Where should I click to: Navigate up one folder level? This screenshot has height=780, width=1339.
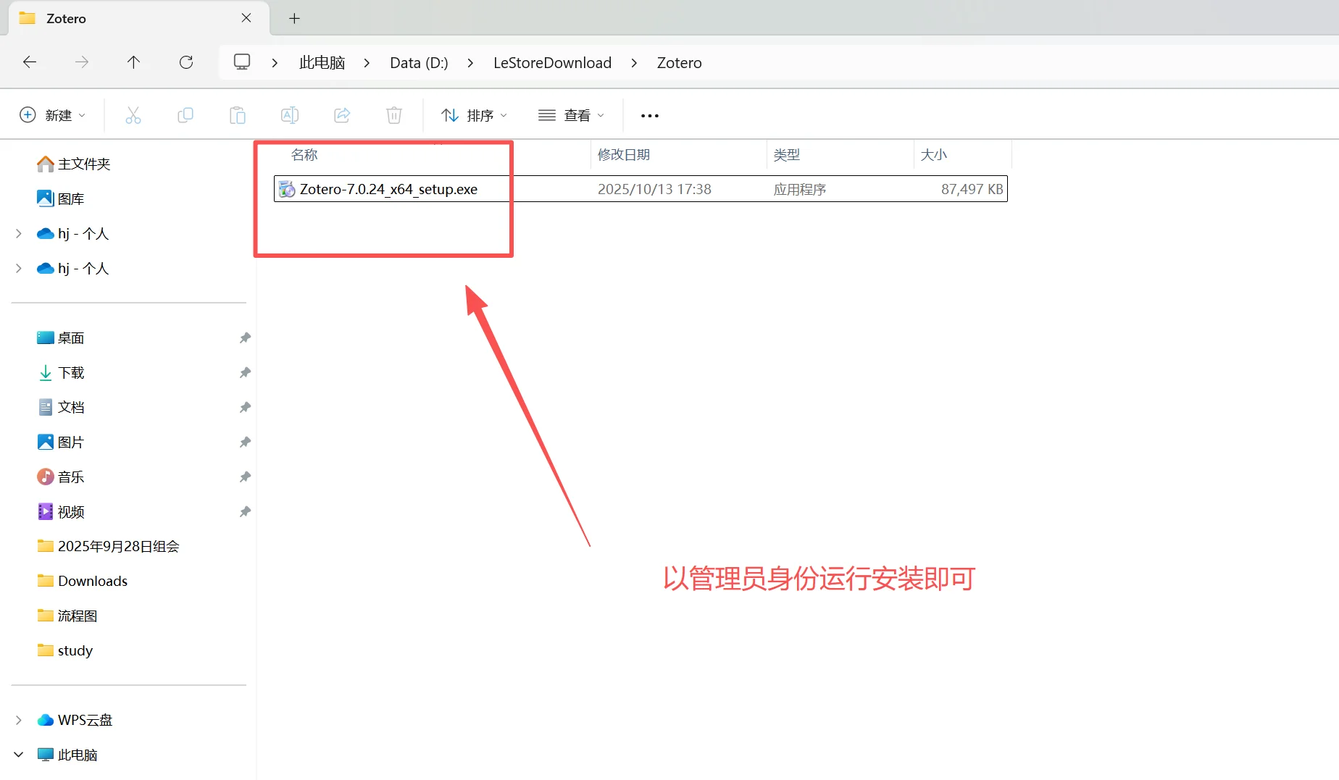pyautogui.click(x=133, y=62)
